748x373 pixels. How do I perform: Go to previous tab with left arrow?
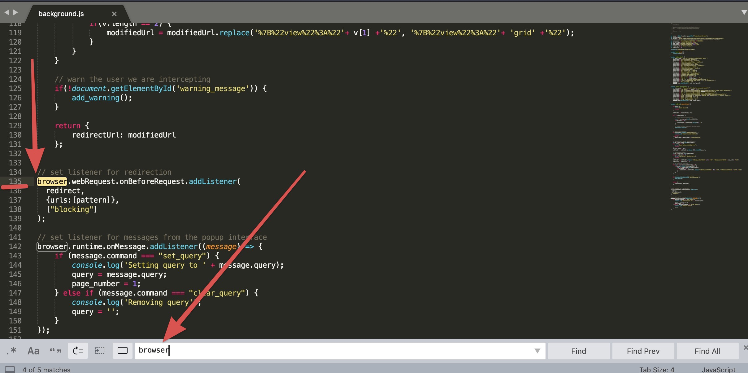(7, 12)
